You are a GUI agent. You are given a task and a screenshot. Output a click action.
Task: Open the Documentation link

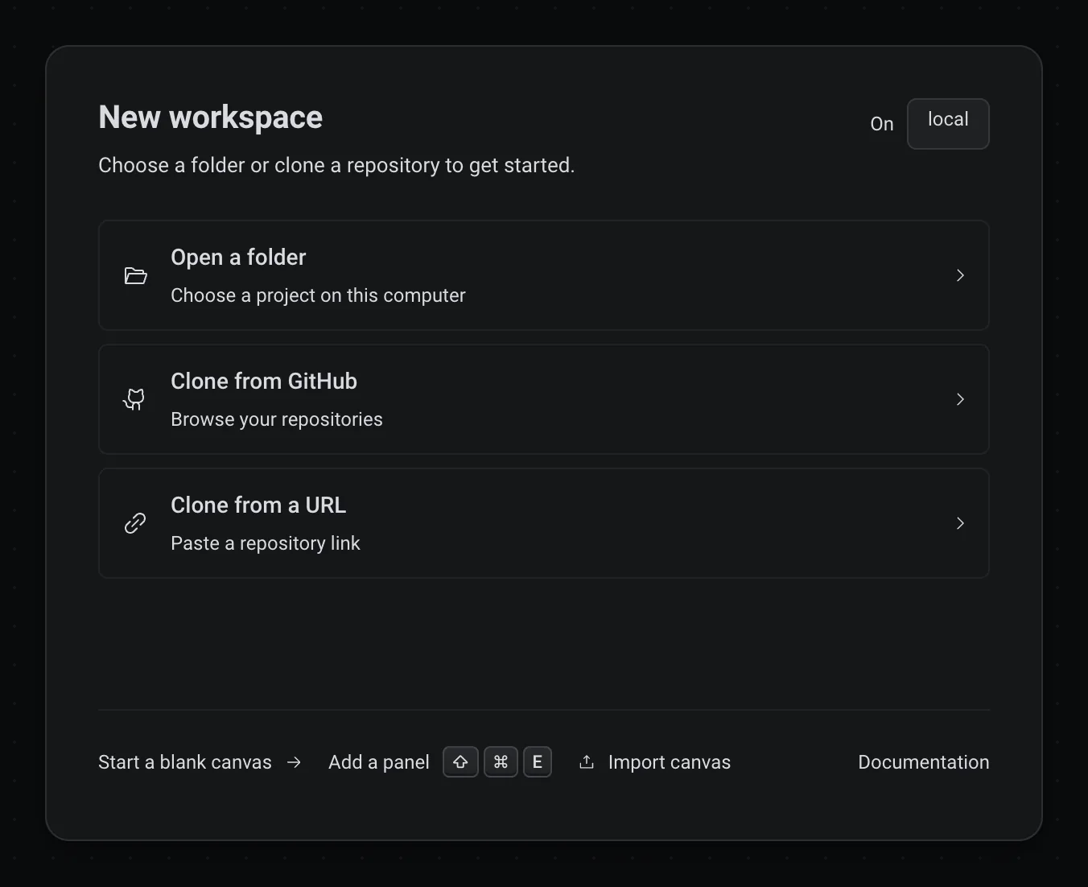(x=923, y=762)
